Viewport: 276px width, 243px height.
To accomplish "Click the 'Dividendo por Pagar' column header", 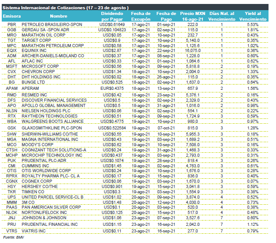I will coord(112,16).
